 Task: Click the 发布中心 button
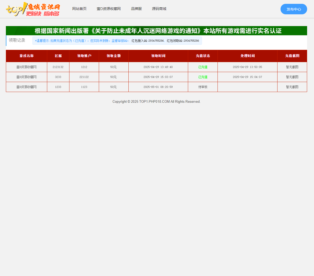(294, 9)
